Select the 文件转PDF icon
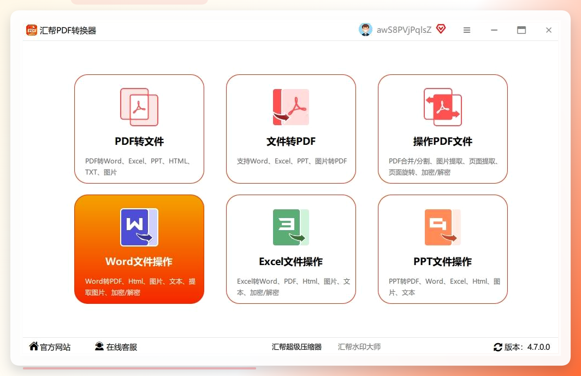 pos(291,107)
